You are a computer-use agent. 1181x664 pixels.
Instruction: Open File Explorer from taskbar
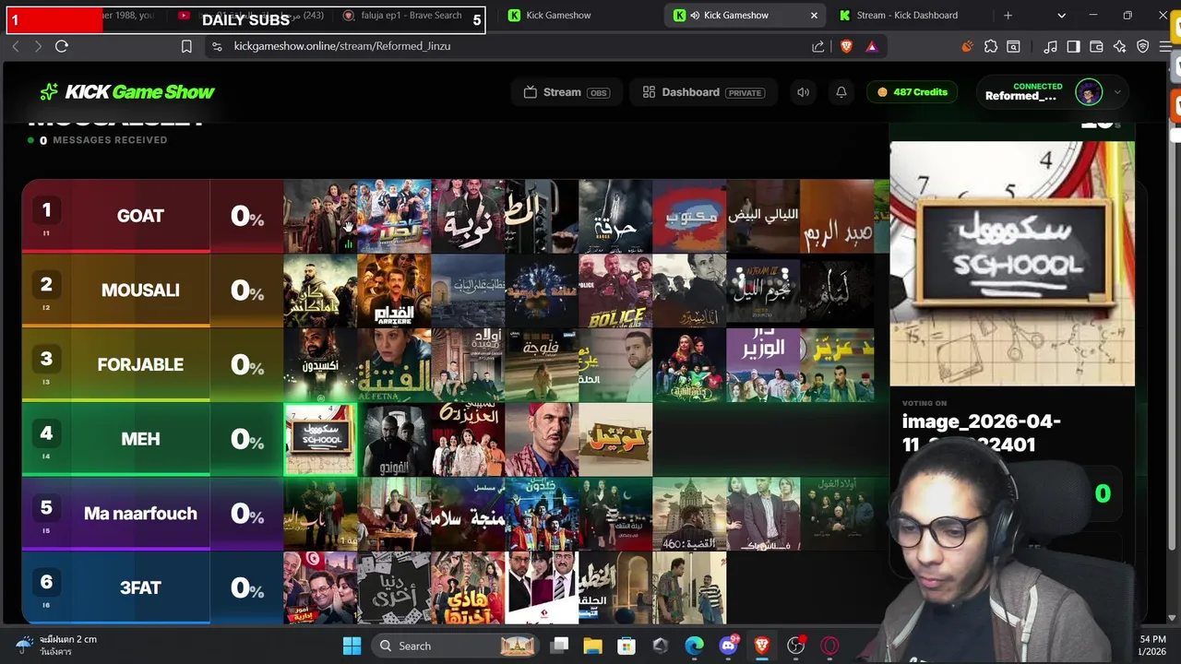pyautogui.click(x=592, y=646)
